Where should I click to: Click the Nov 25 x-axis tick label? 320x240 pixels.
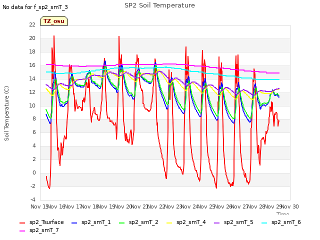pyautogui.click(x=206, y=206)
